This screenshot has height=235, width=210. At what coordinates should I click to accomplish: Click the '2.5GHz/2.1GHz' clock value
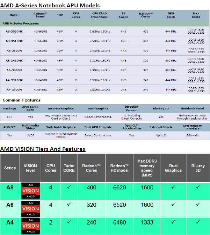(100, 80)
